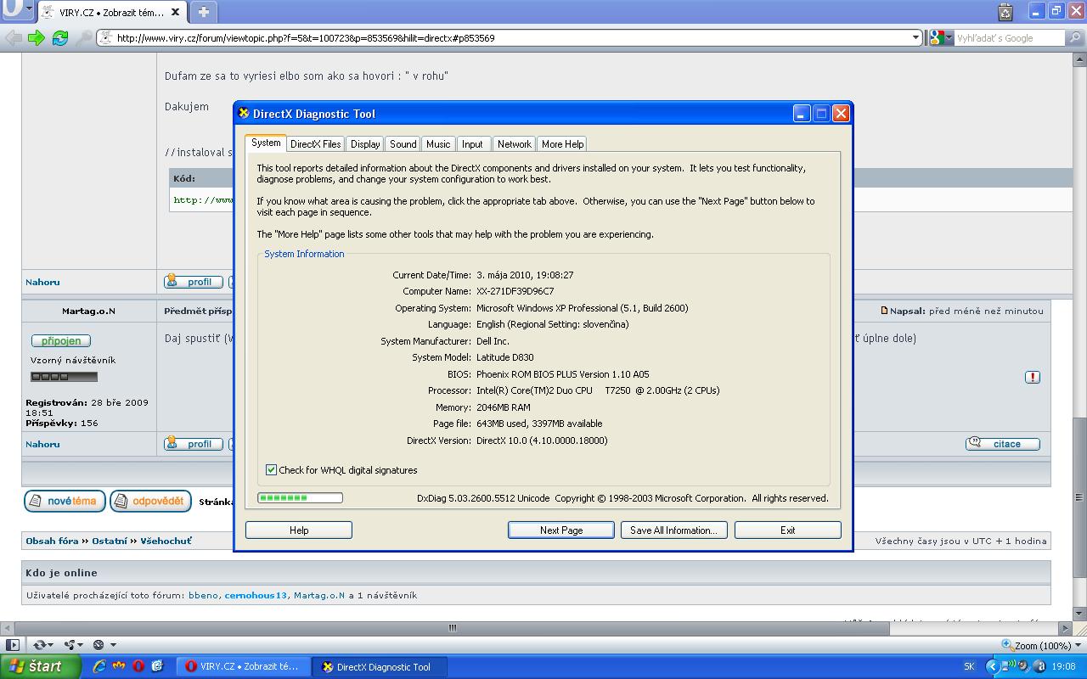Viewport: 1087px width, 679px height.
Task: Launch Internet Explorer from the quick launch
Action: pos(99,666)
